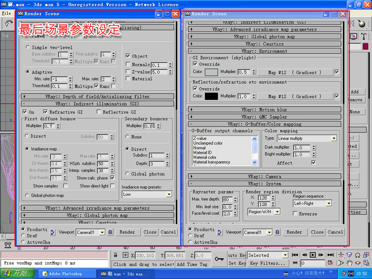This screenshot has height=279, width=372.
Task: Click the current frame number field
Action: (313, 263)
